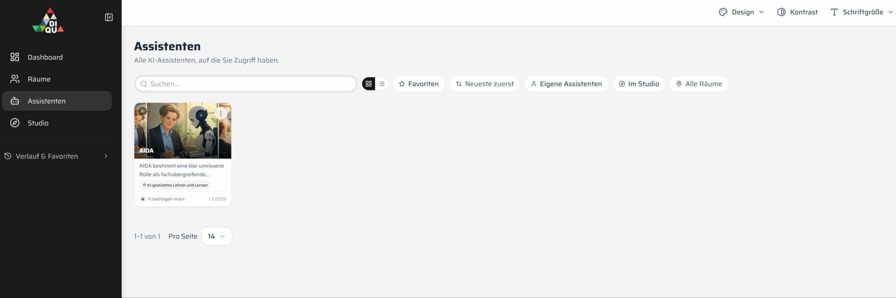The image size is (896, 298).
Task: Expand Verlauf & Favoriten section
Action: point(57,156)
